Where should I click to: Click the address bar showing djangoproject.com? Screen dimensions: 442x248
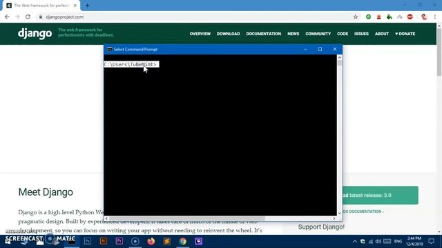[x=195, y=17]
